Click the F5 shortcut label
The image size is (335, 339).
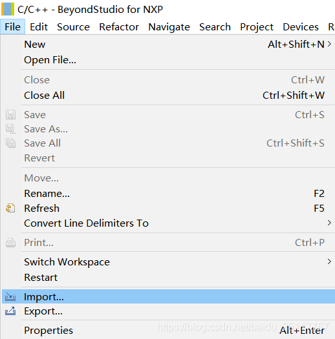click(319, 209)
